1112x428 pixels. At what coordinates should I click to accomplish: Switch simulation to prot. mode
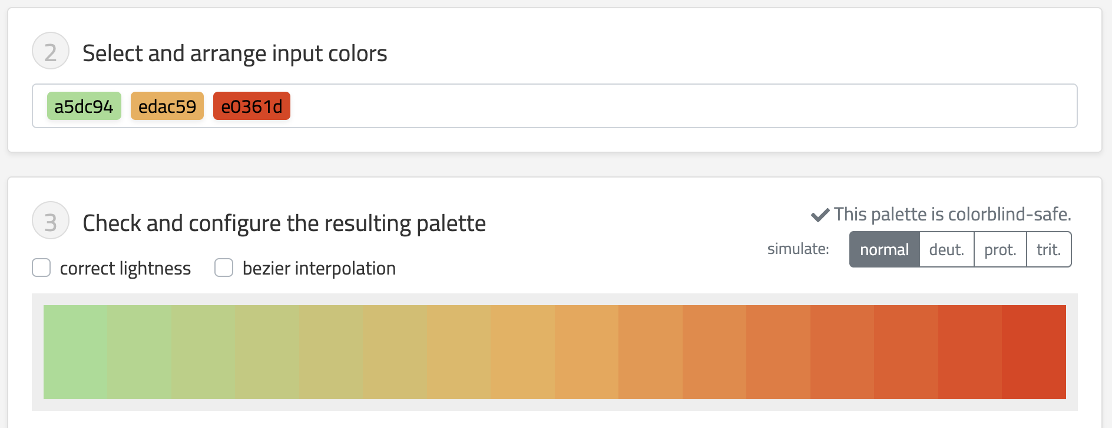click(1000, 250)
